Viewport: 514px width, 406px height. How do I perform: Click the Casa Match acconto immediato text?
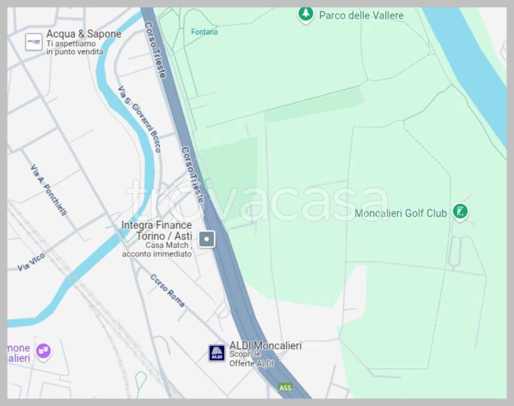[157, 250]
